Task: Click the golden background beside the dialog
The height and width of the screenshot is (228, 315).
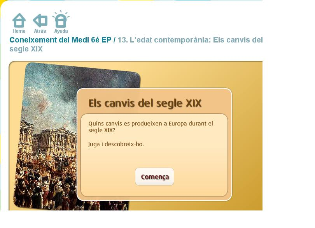Action: tap(247, 141)
